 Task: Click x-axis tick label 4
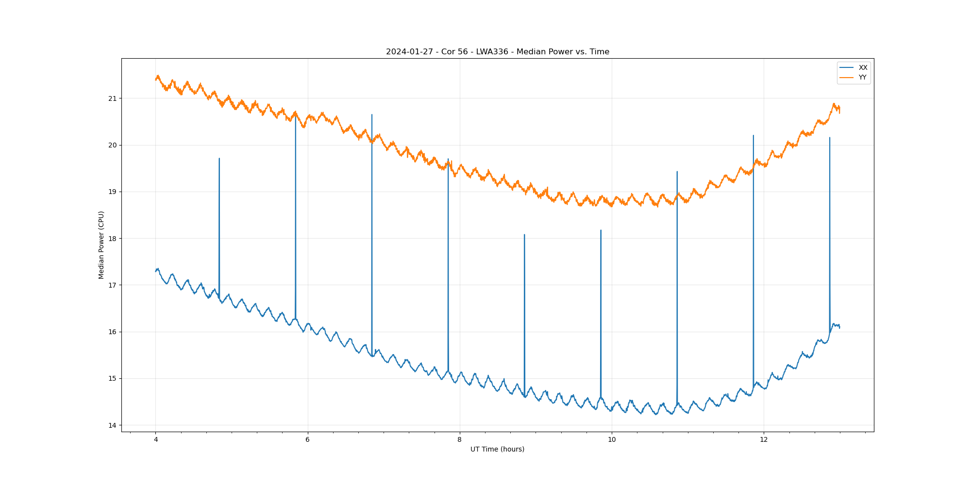click(155, 440)
